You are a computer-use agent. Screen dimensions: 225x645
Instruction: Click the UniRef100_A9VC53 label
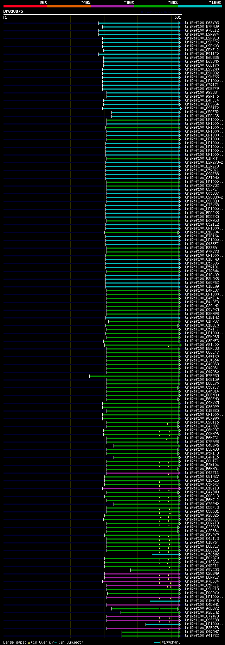point(202,570)
